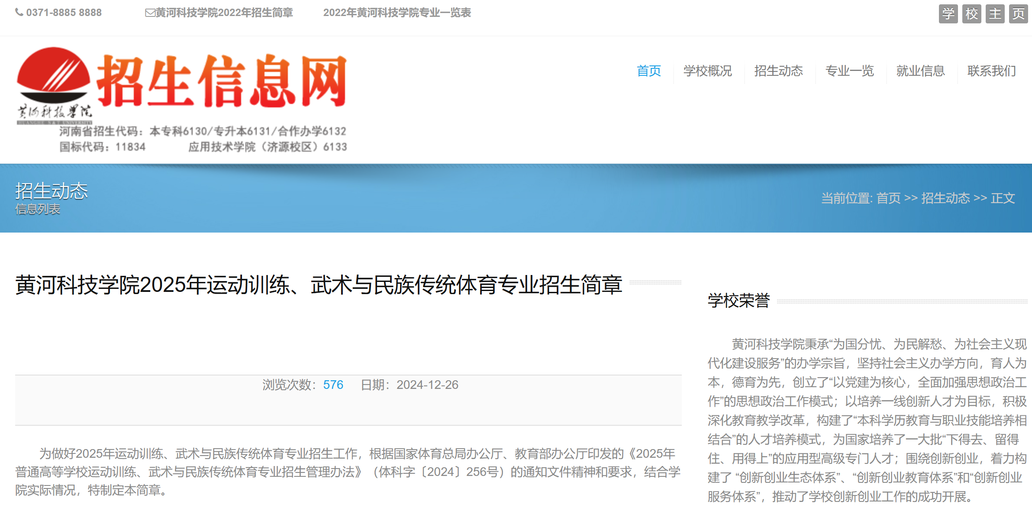Click 招生动态 in the breadcrumb path
The height and width of the screenshot is (508, 1032).
pyautogui.click(x=945, y=198)
